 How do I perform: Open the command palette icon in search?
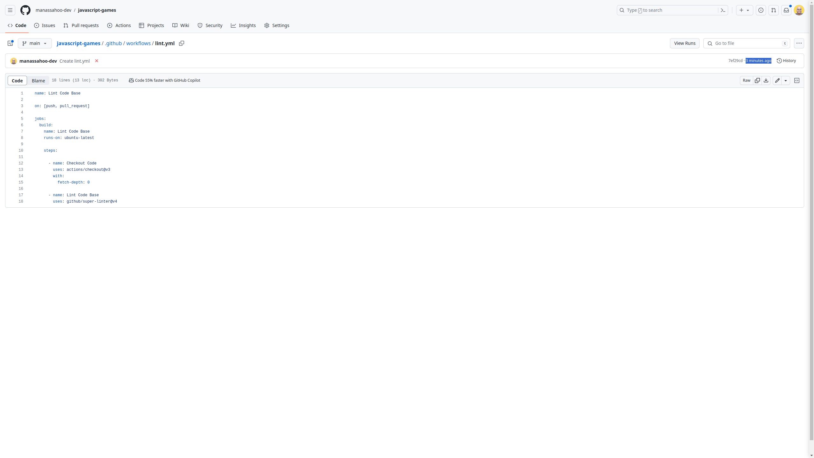[723, 10]
